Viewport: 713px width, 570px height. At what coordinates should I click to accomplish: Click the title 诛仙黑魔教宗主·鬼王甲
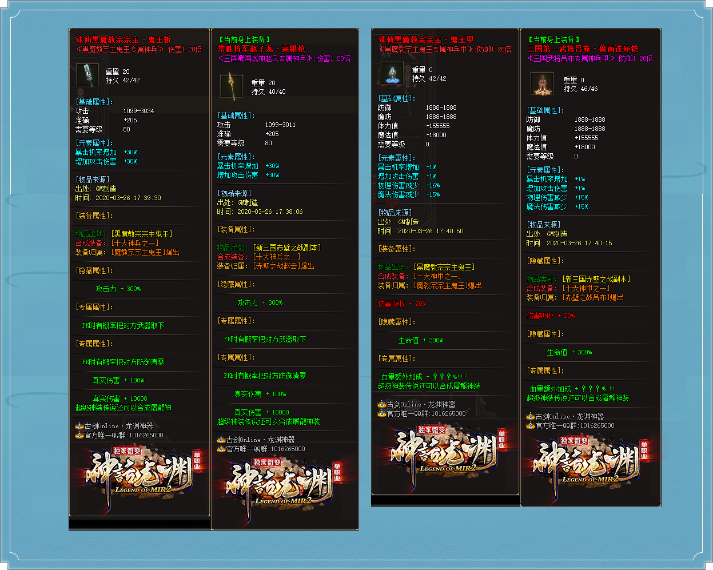point(426,40)
